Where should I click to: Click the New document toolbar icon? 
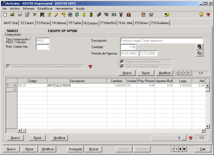(x=5, y=15)
